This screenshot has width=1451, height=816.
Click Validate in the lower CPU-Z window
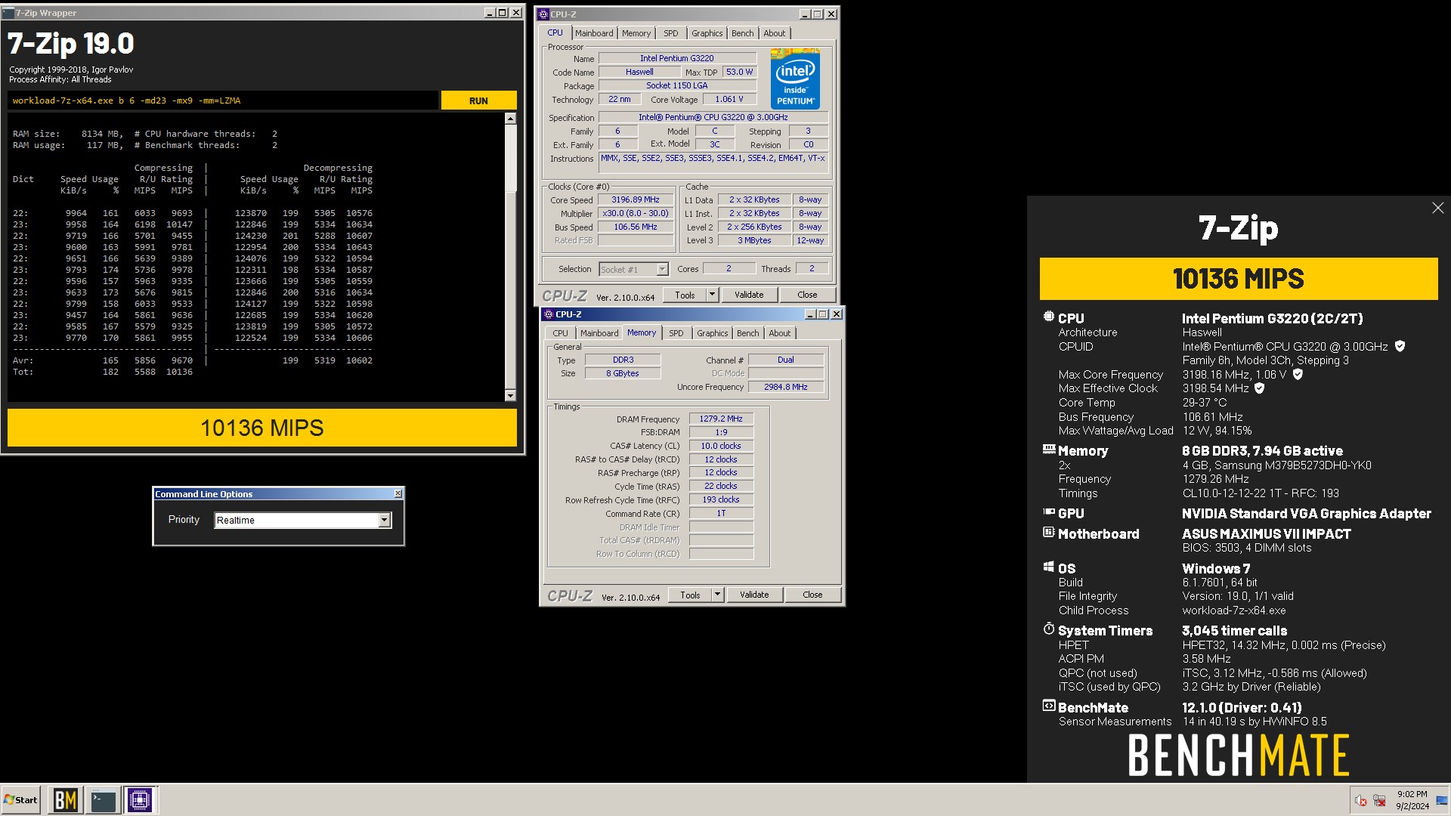click(x=754, y=595)
